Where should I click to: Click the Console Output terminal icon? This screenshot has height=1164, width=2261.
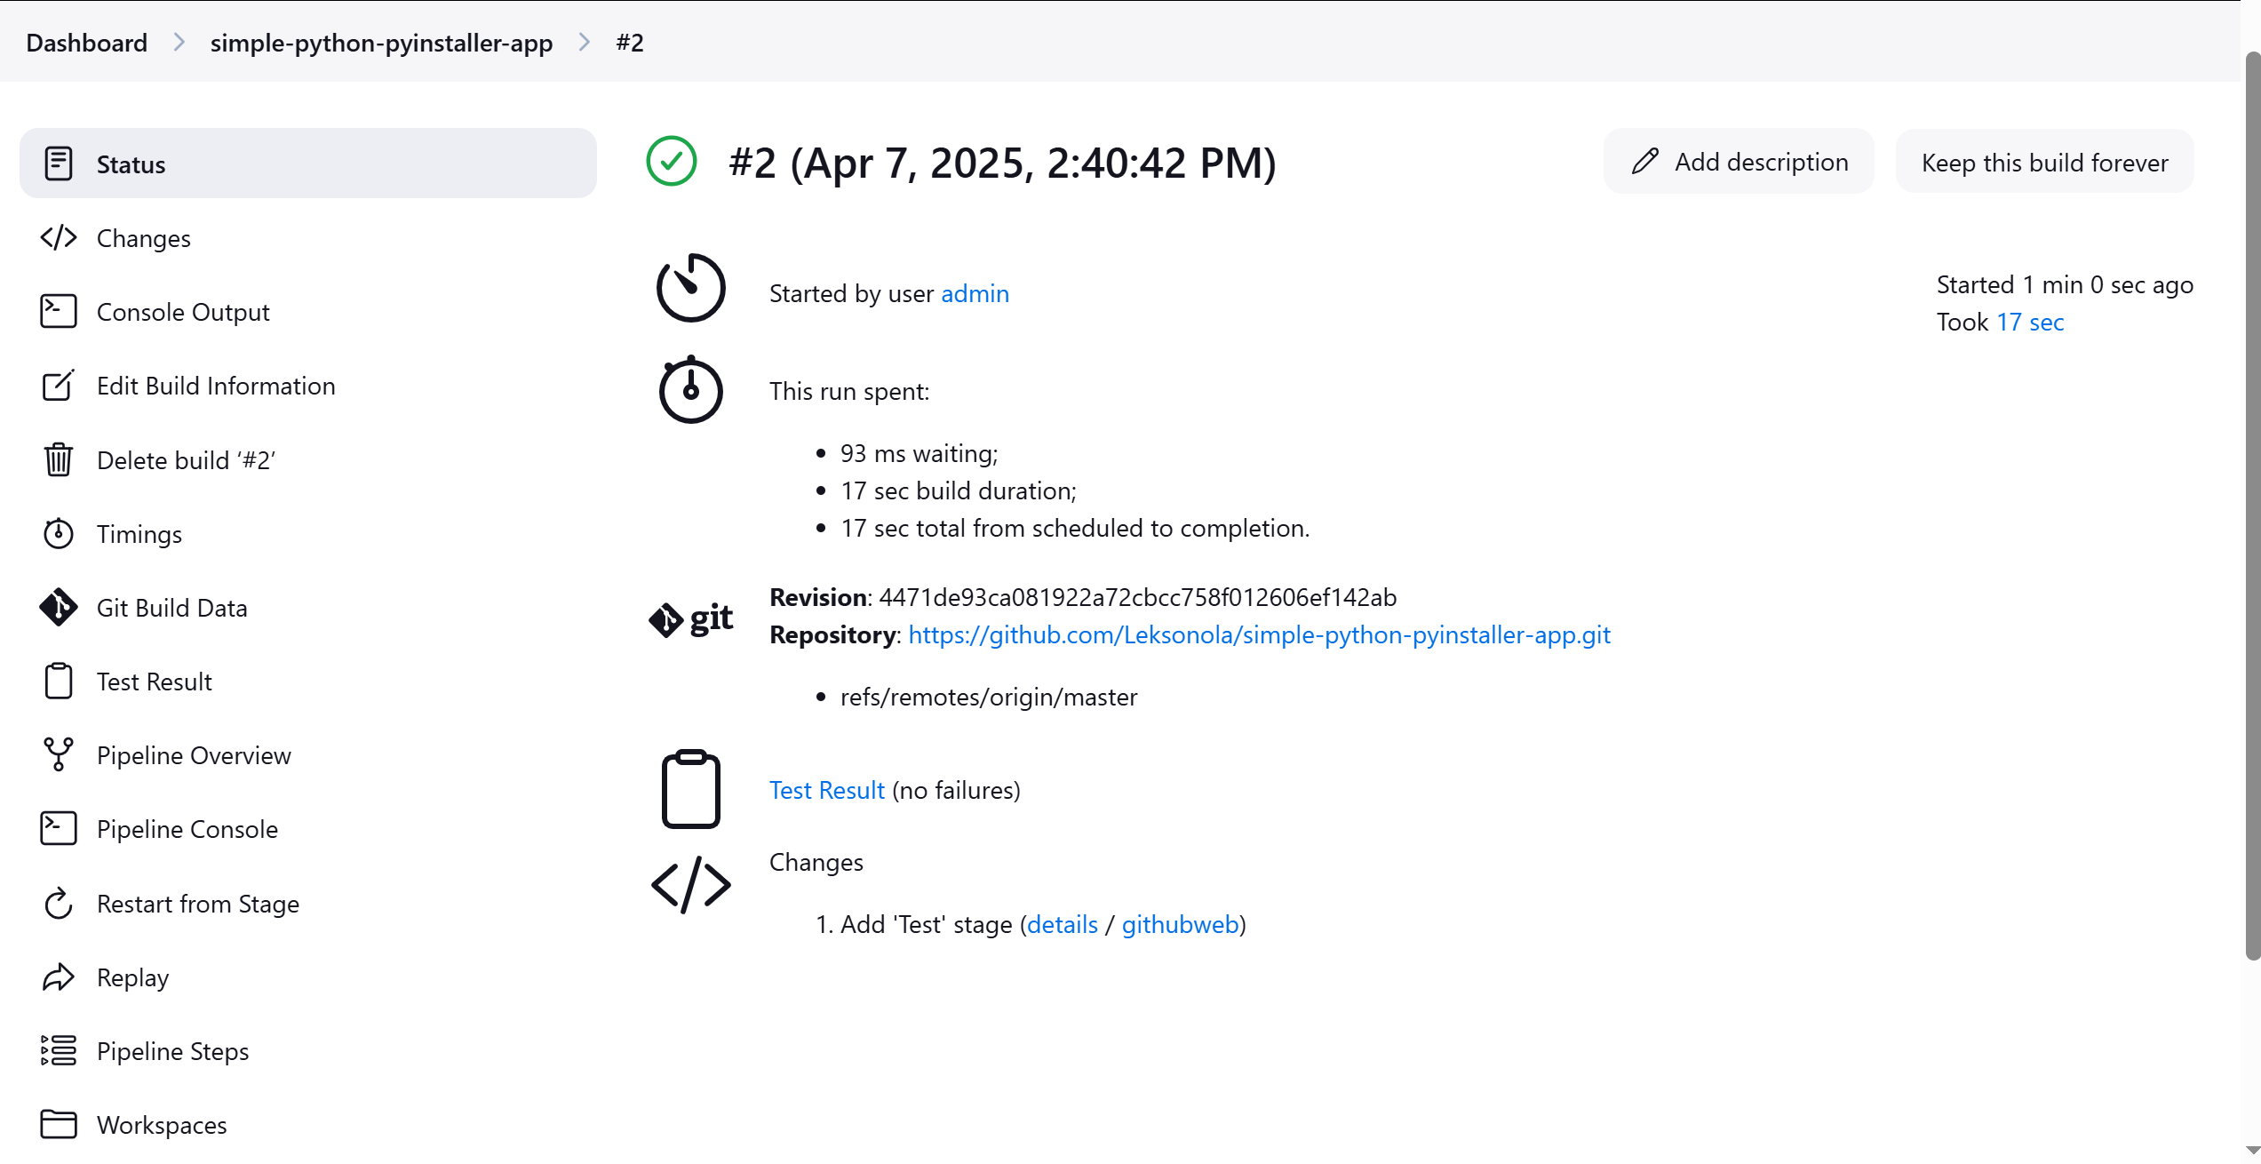(59, 312)
